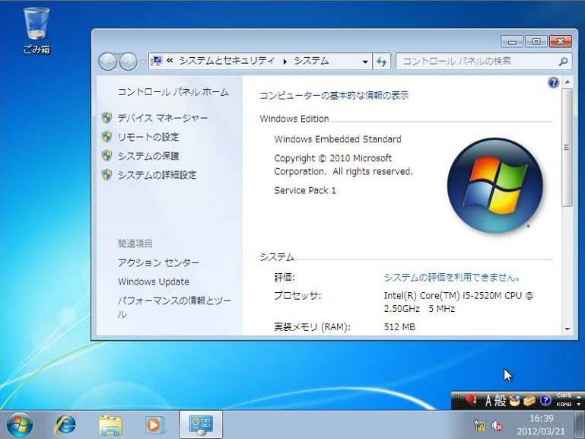The width and height of the screenshot is (585, 439).
Task: Open システムの詳細設定 link
Action: tap(157, 175)
